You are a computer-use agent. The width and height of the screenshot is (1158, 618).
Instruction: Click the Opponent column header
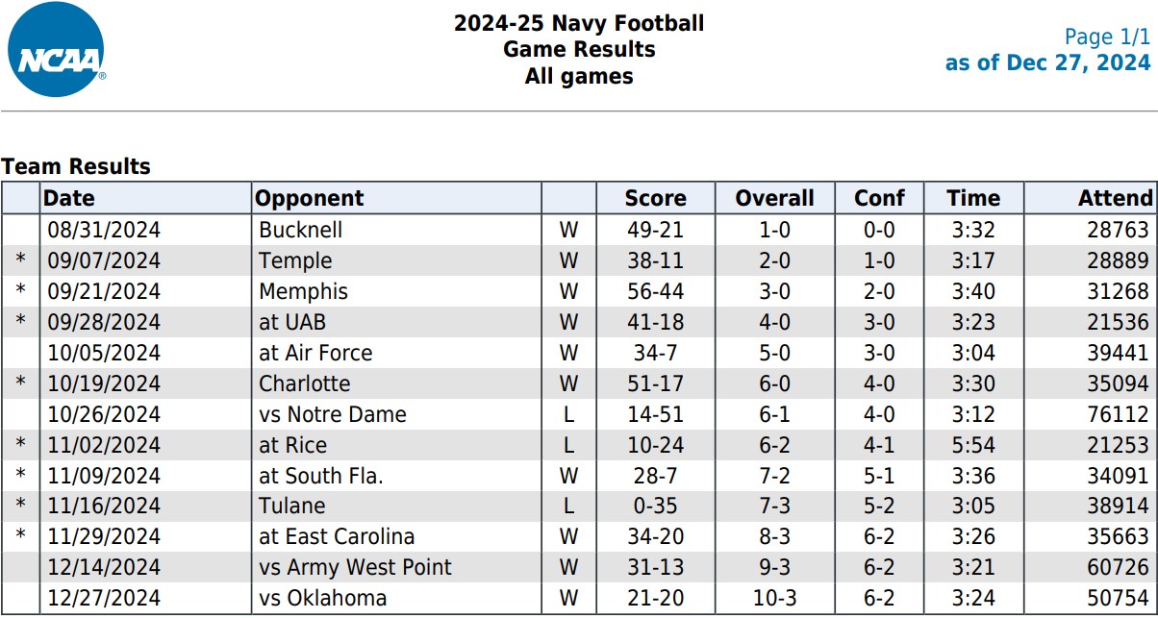(x=310, y=199)
